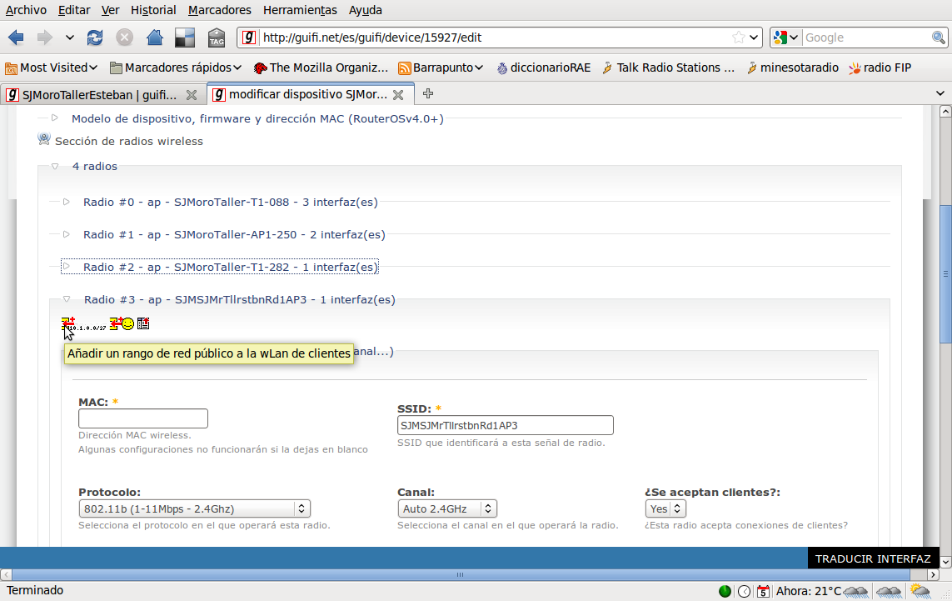The width and height of the screenshot is (952, 601).
Task: Expand the Radio #0 section
Action: point(67,202)
